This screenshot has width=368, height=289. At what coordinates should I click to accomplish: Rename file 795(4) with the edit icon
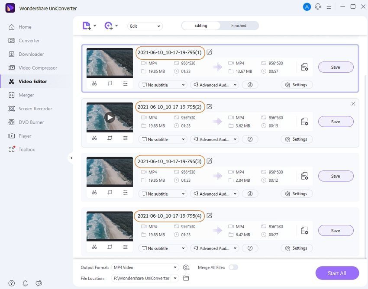(210, 215)
